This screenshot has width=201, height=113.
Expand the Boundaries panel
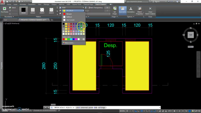[x=9, y=17]
